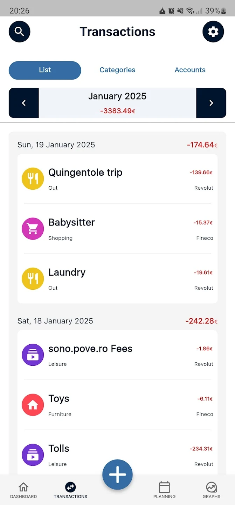Screen dimensions: 235x505
Task: Open the search magnifier icon
Action: pyautogui.click(x=20, y=32)
